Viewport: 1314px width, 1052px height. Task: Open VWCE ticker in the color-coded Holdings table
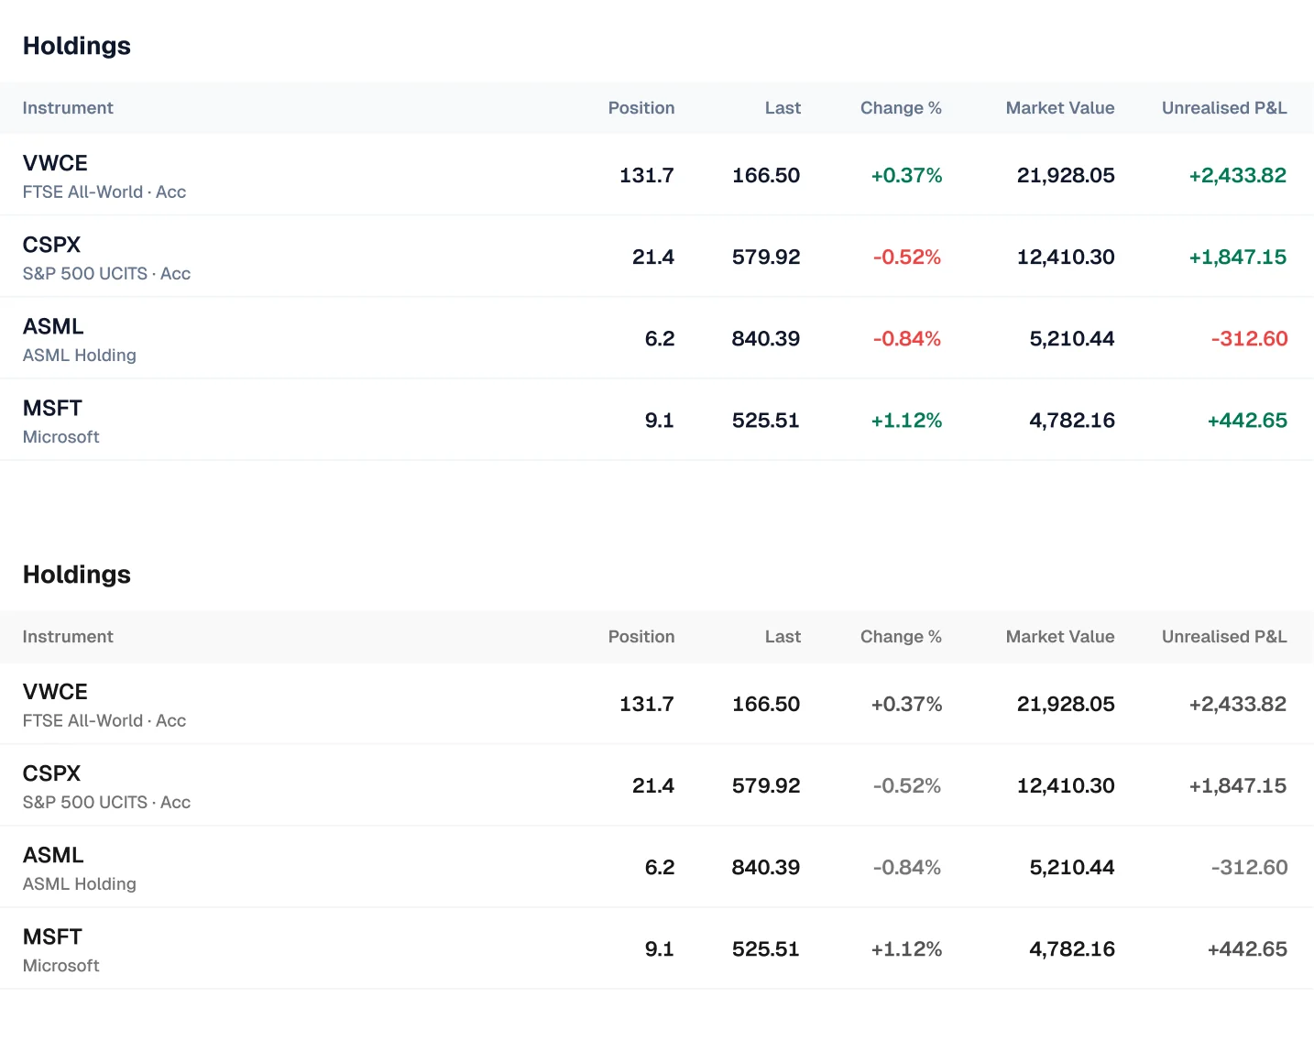[x=55, y=163]
